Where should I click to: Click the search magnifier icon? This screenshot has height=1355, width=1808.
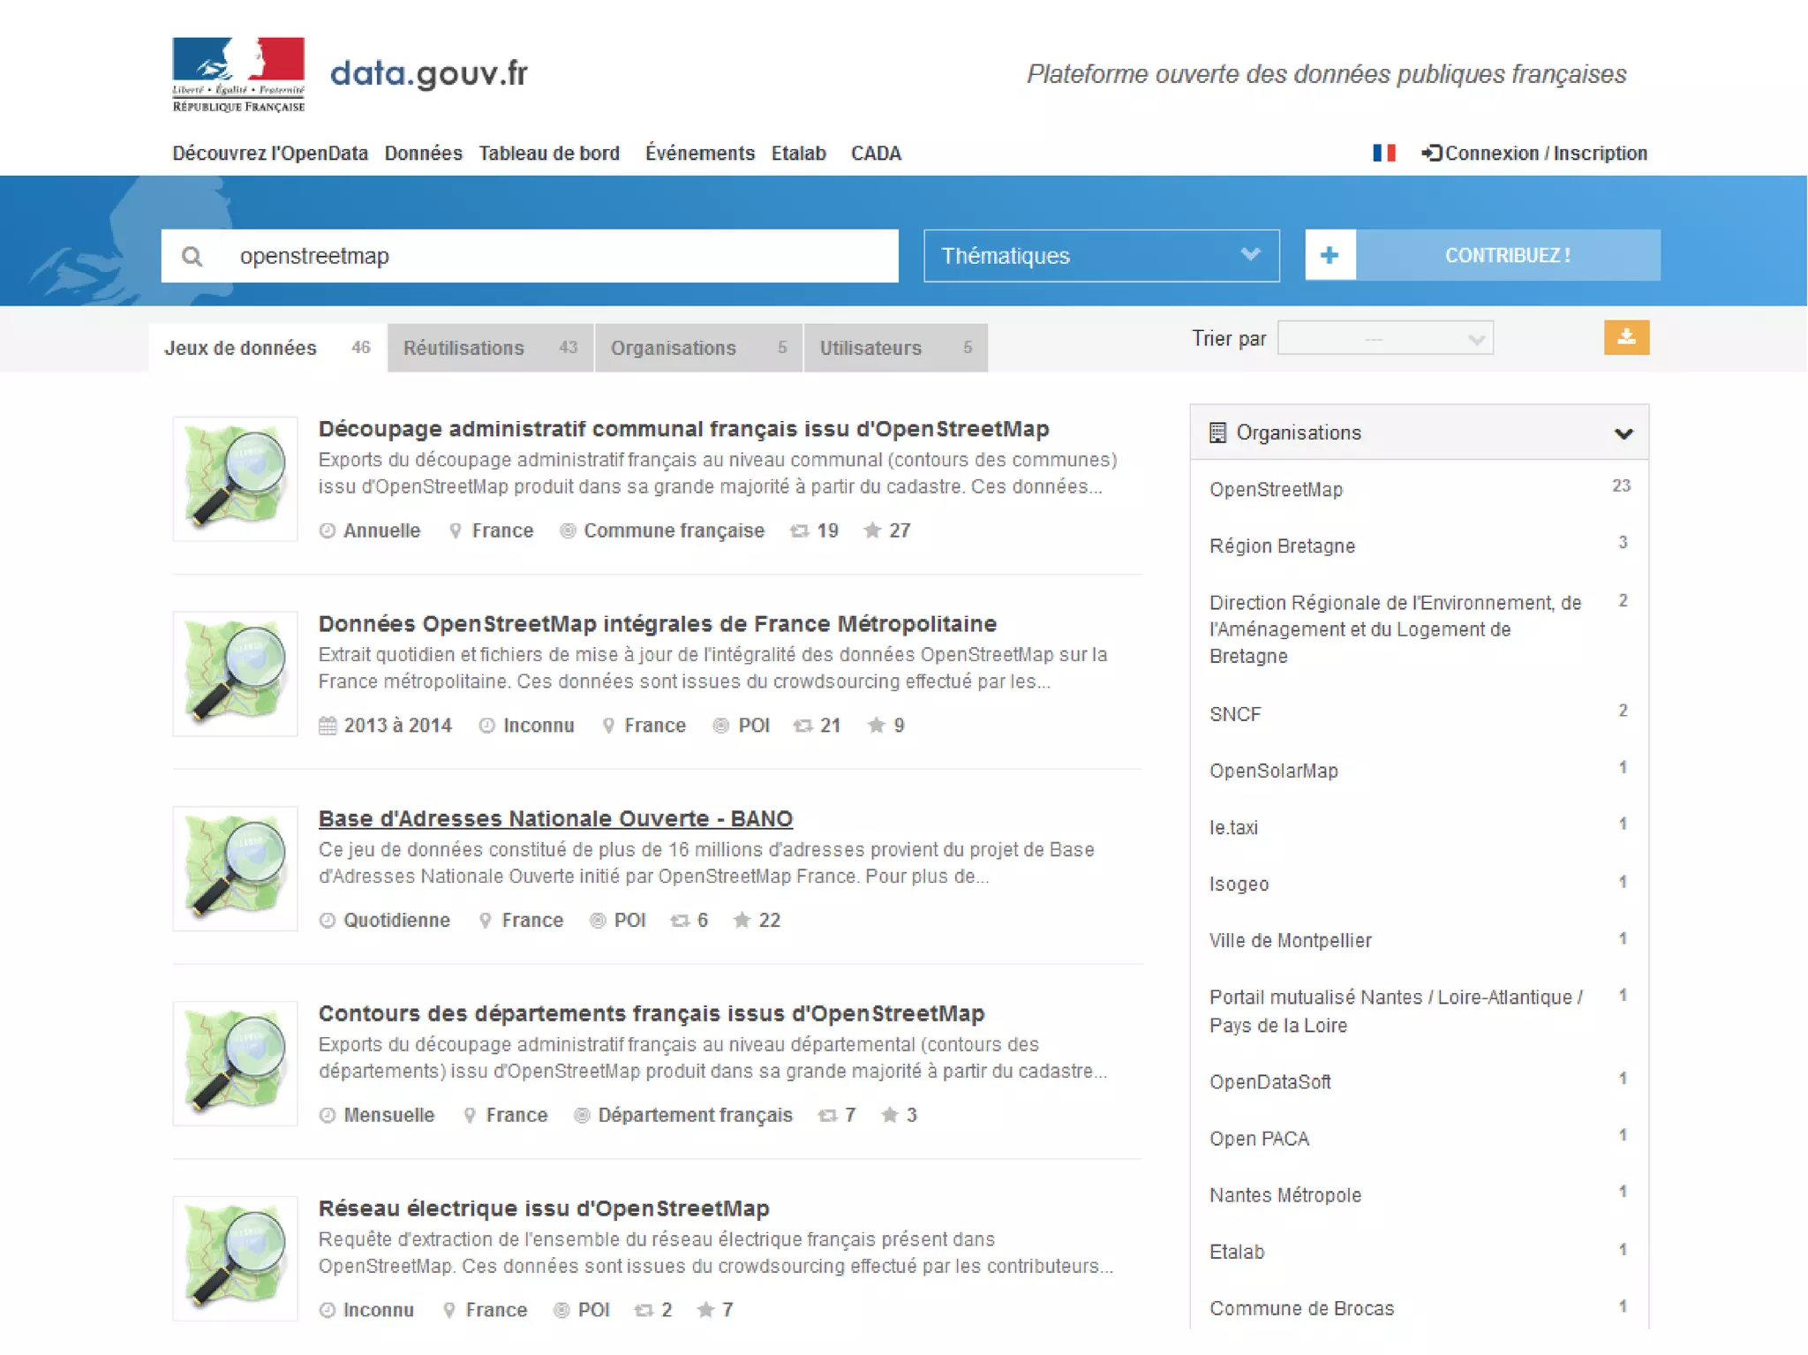(192, 256)
